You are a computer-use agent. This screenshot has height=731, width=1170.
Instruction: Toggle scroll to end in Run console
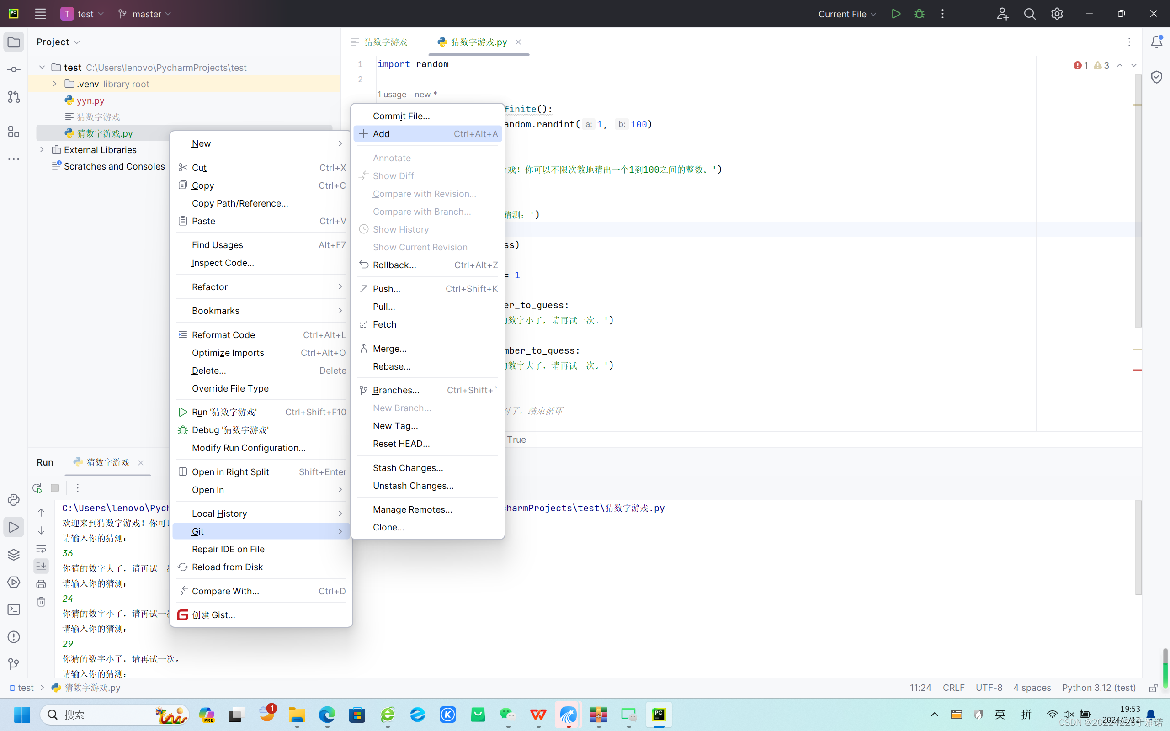41,566
